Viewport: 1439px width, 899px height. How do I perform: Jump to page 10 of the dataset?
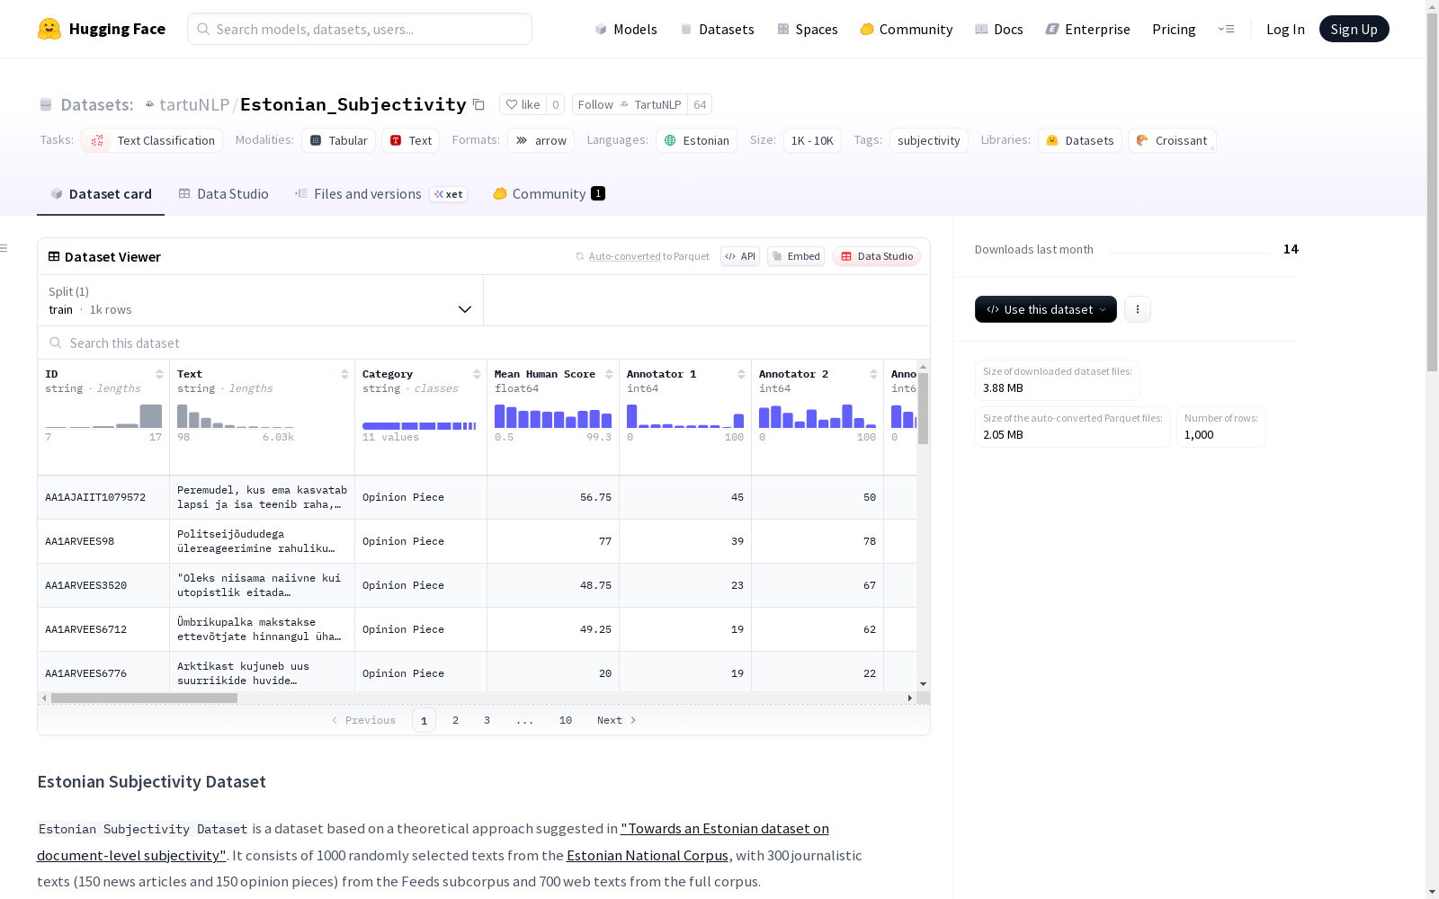(566, 720)
